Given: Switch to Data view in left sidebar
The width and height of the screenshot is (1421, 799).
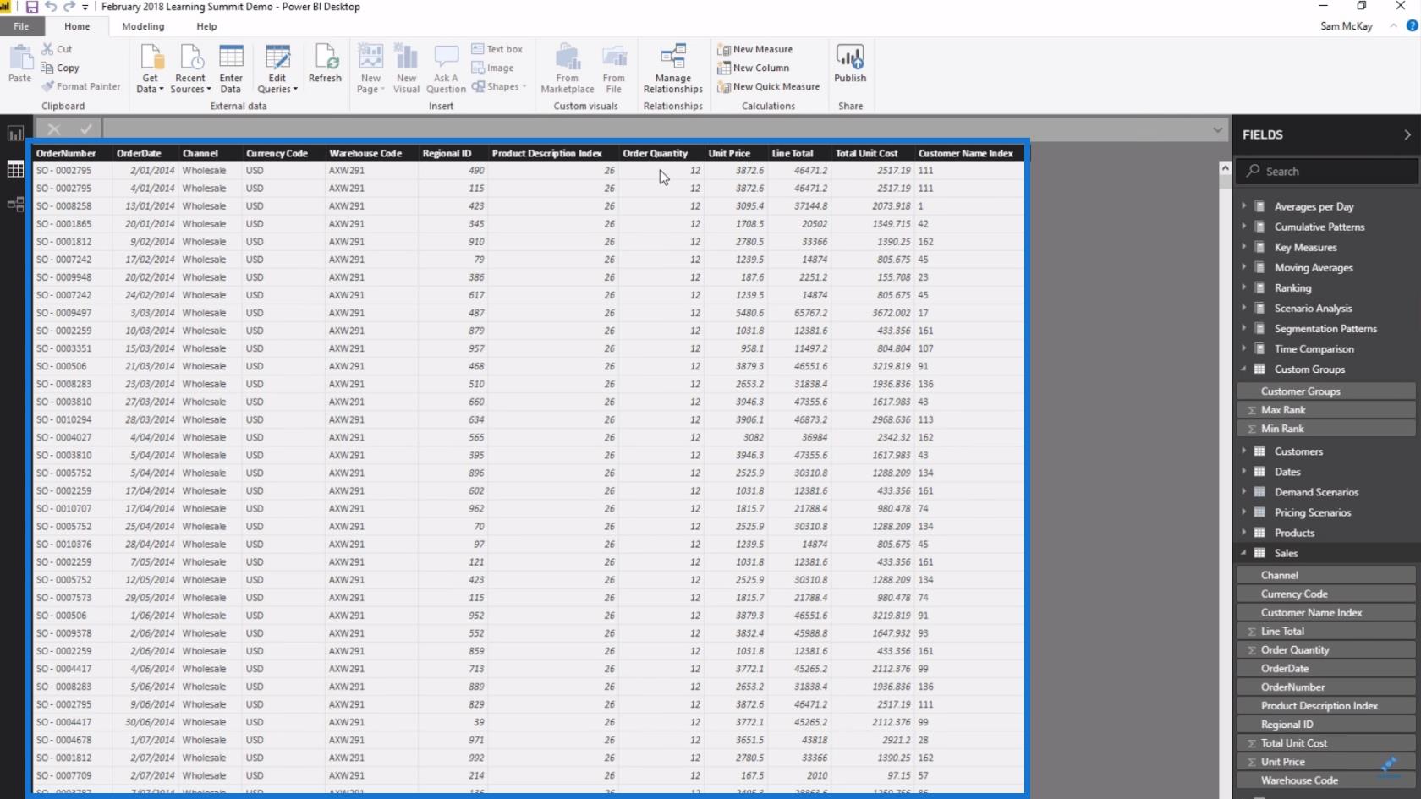Looking at the screenshot, I should pos(15,169).
